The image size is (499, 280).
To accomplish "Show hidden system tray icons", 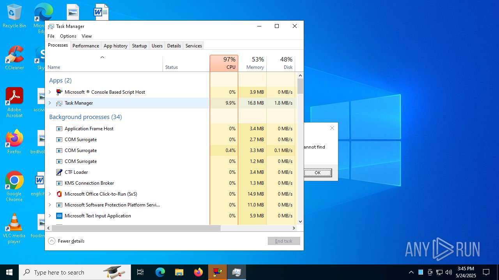I will click(x=411, y=272).
